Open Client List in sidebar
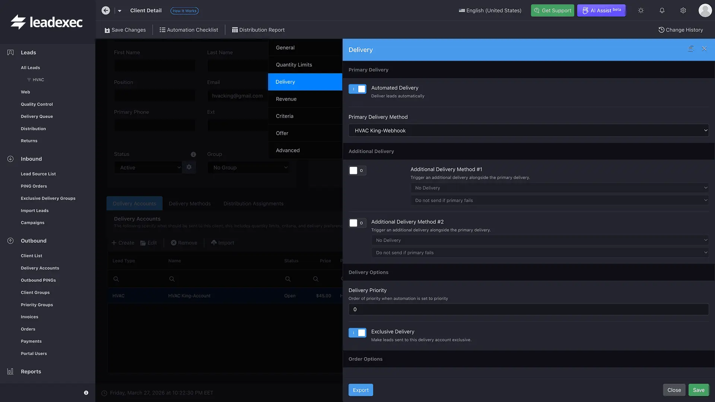Image resolution: width=715 pixels, height=402 pixels. point(32,256)
